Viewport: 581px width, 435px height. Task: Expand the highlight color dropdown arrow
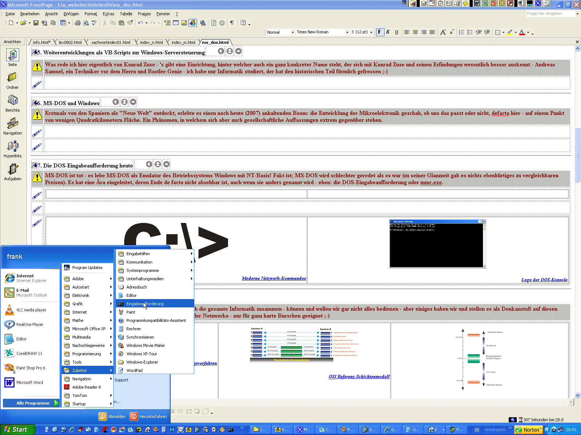point(516,32)
